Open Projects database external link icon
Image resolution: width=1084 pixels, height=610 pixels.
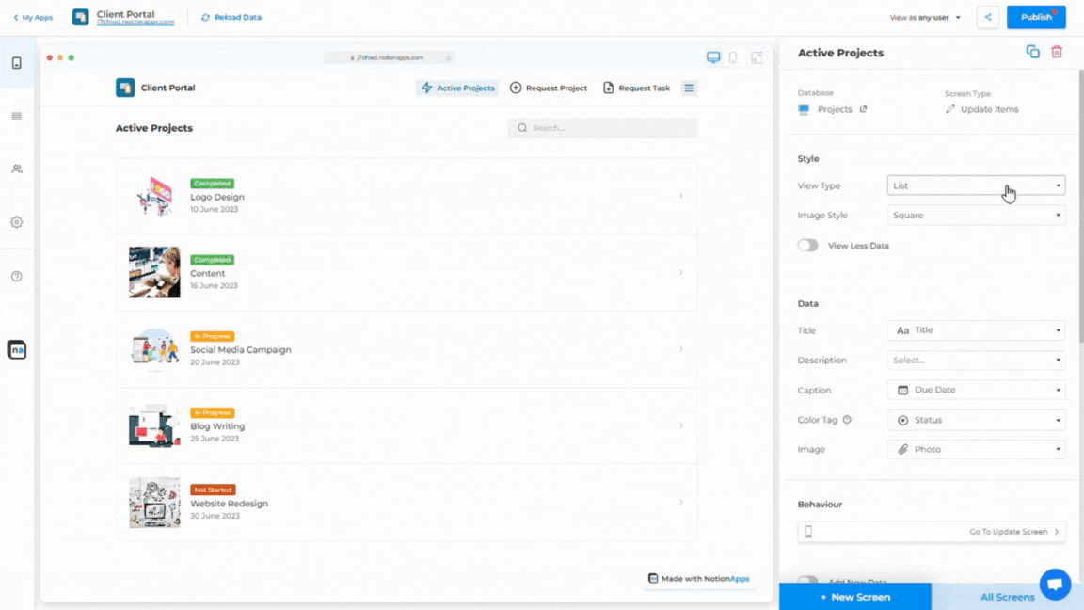coord(863,109)
